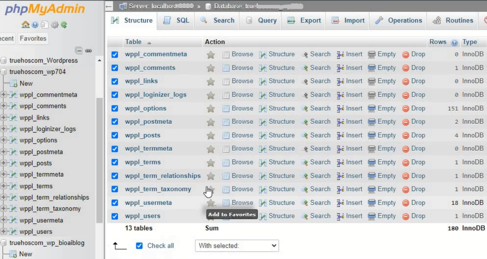Viewport: 487px width, 259px height.
Task: Go to the Export tab
Action: (x=304, y=21)
